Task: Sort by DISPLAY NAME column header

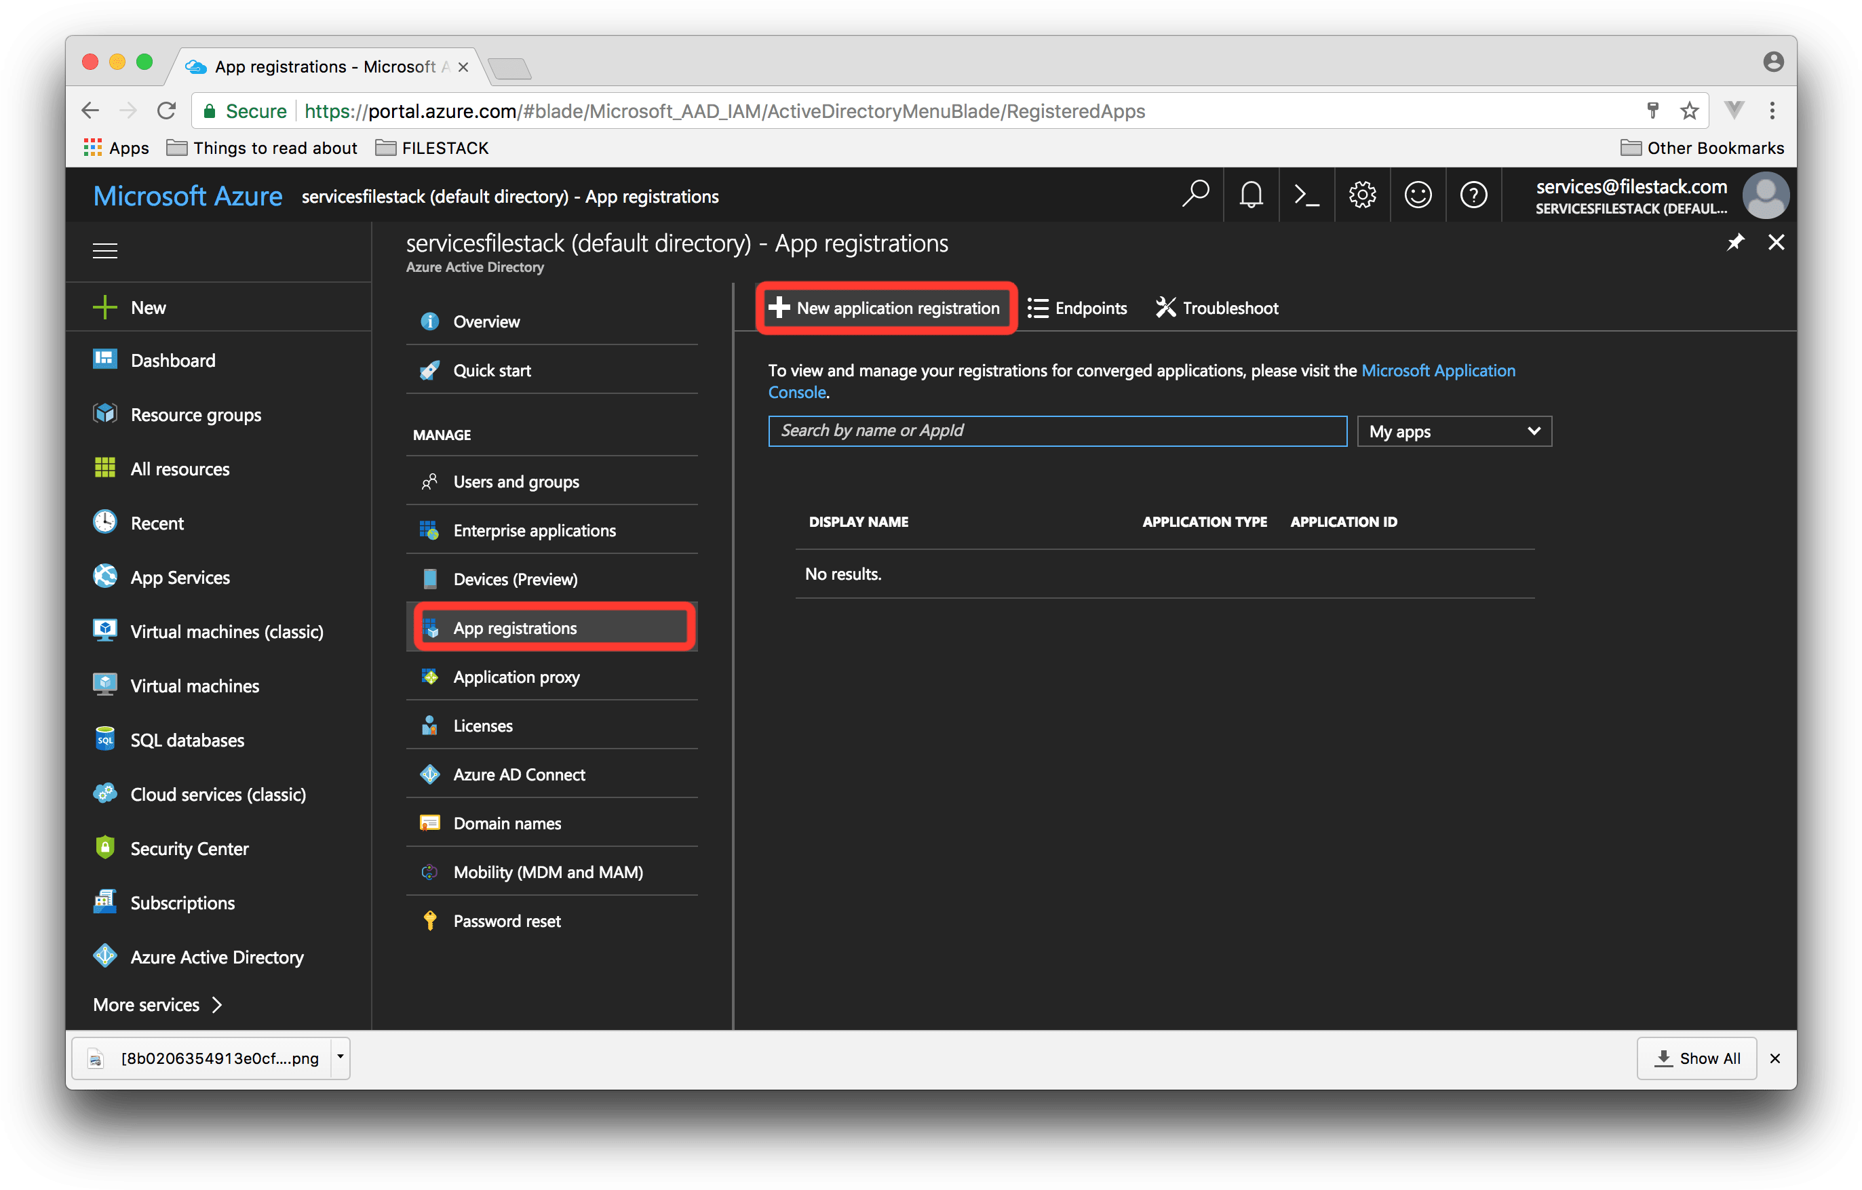Action: coord(858,521)
